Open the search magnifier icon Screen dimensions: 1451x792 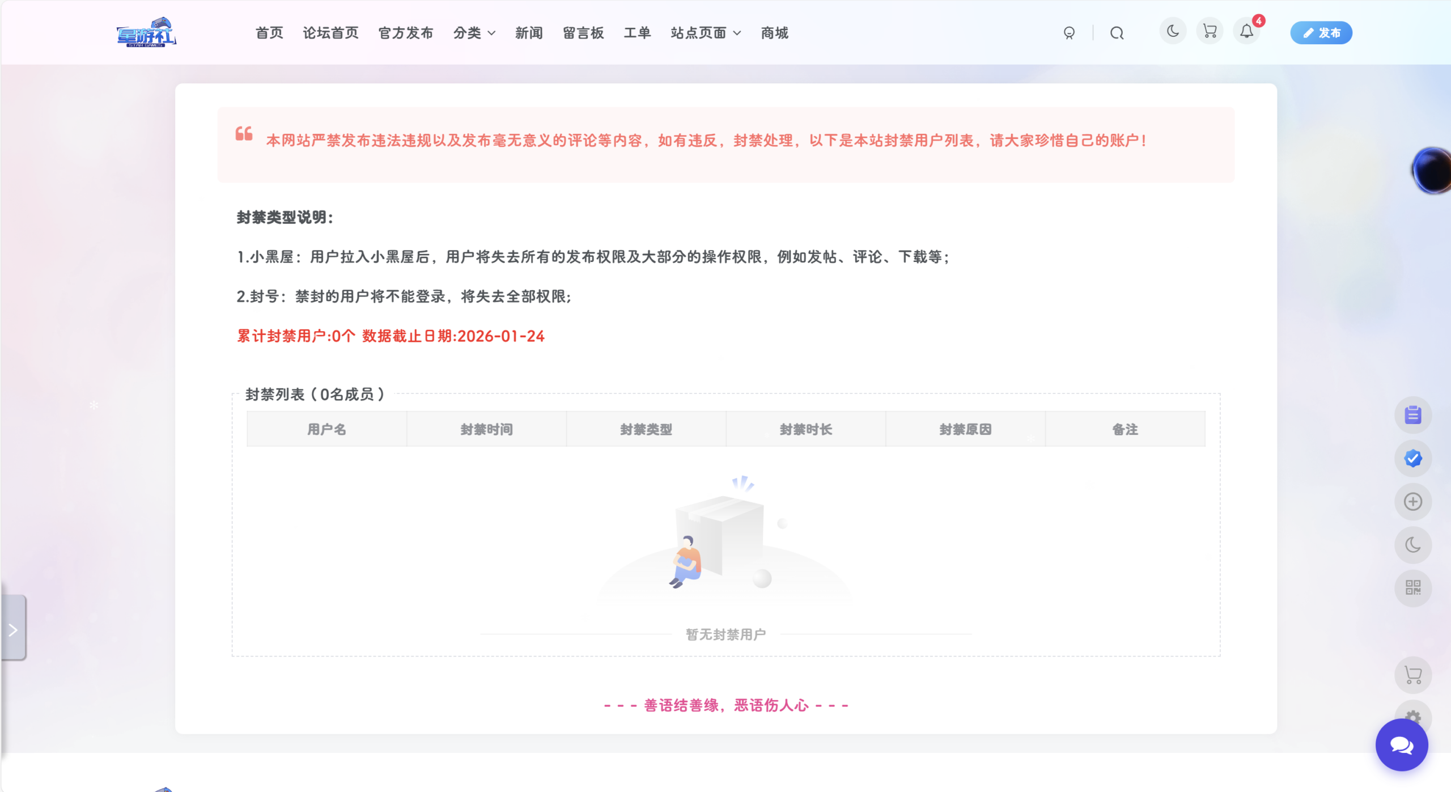tap(1117, 33)
